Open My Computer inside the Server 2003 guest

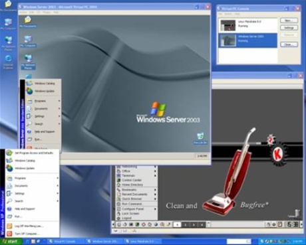28,41
